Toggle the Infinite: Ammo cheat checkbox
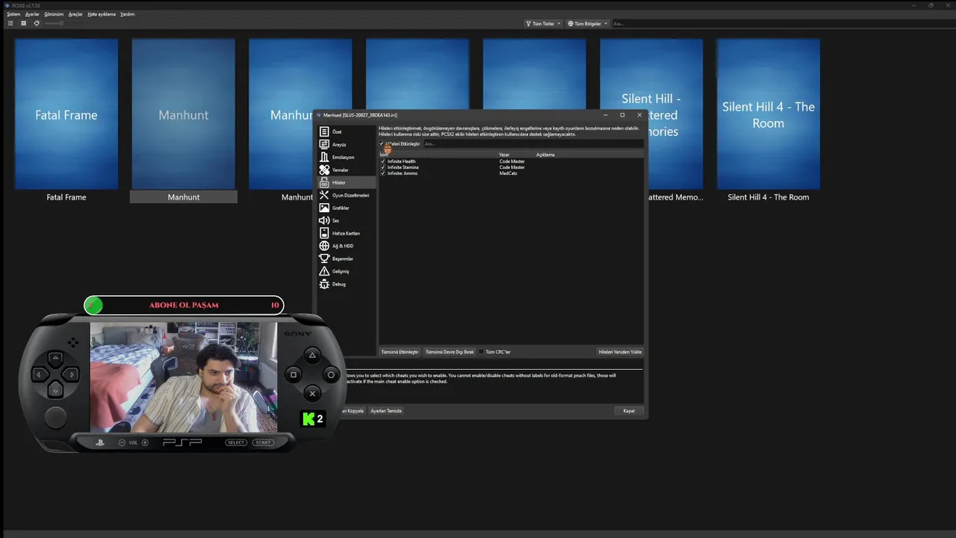 [383, 173]
